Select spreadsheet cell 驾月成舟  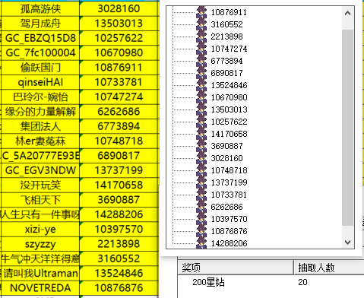coord(40,24)
